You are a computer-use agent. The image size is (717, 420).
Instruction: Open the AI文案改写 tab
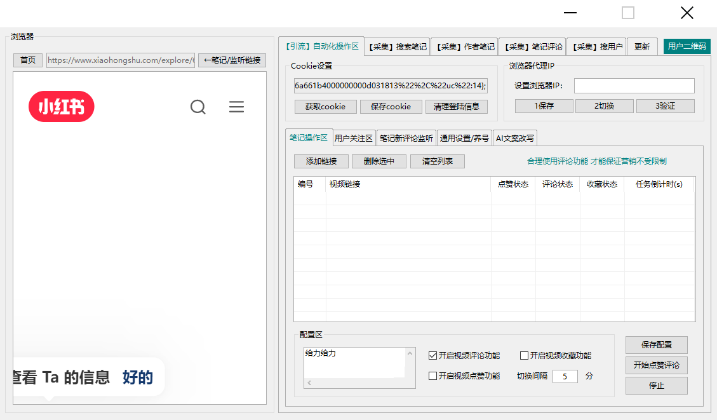pyautogui.click(x=514, y=138)
